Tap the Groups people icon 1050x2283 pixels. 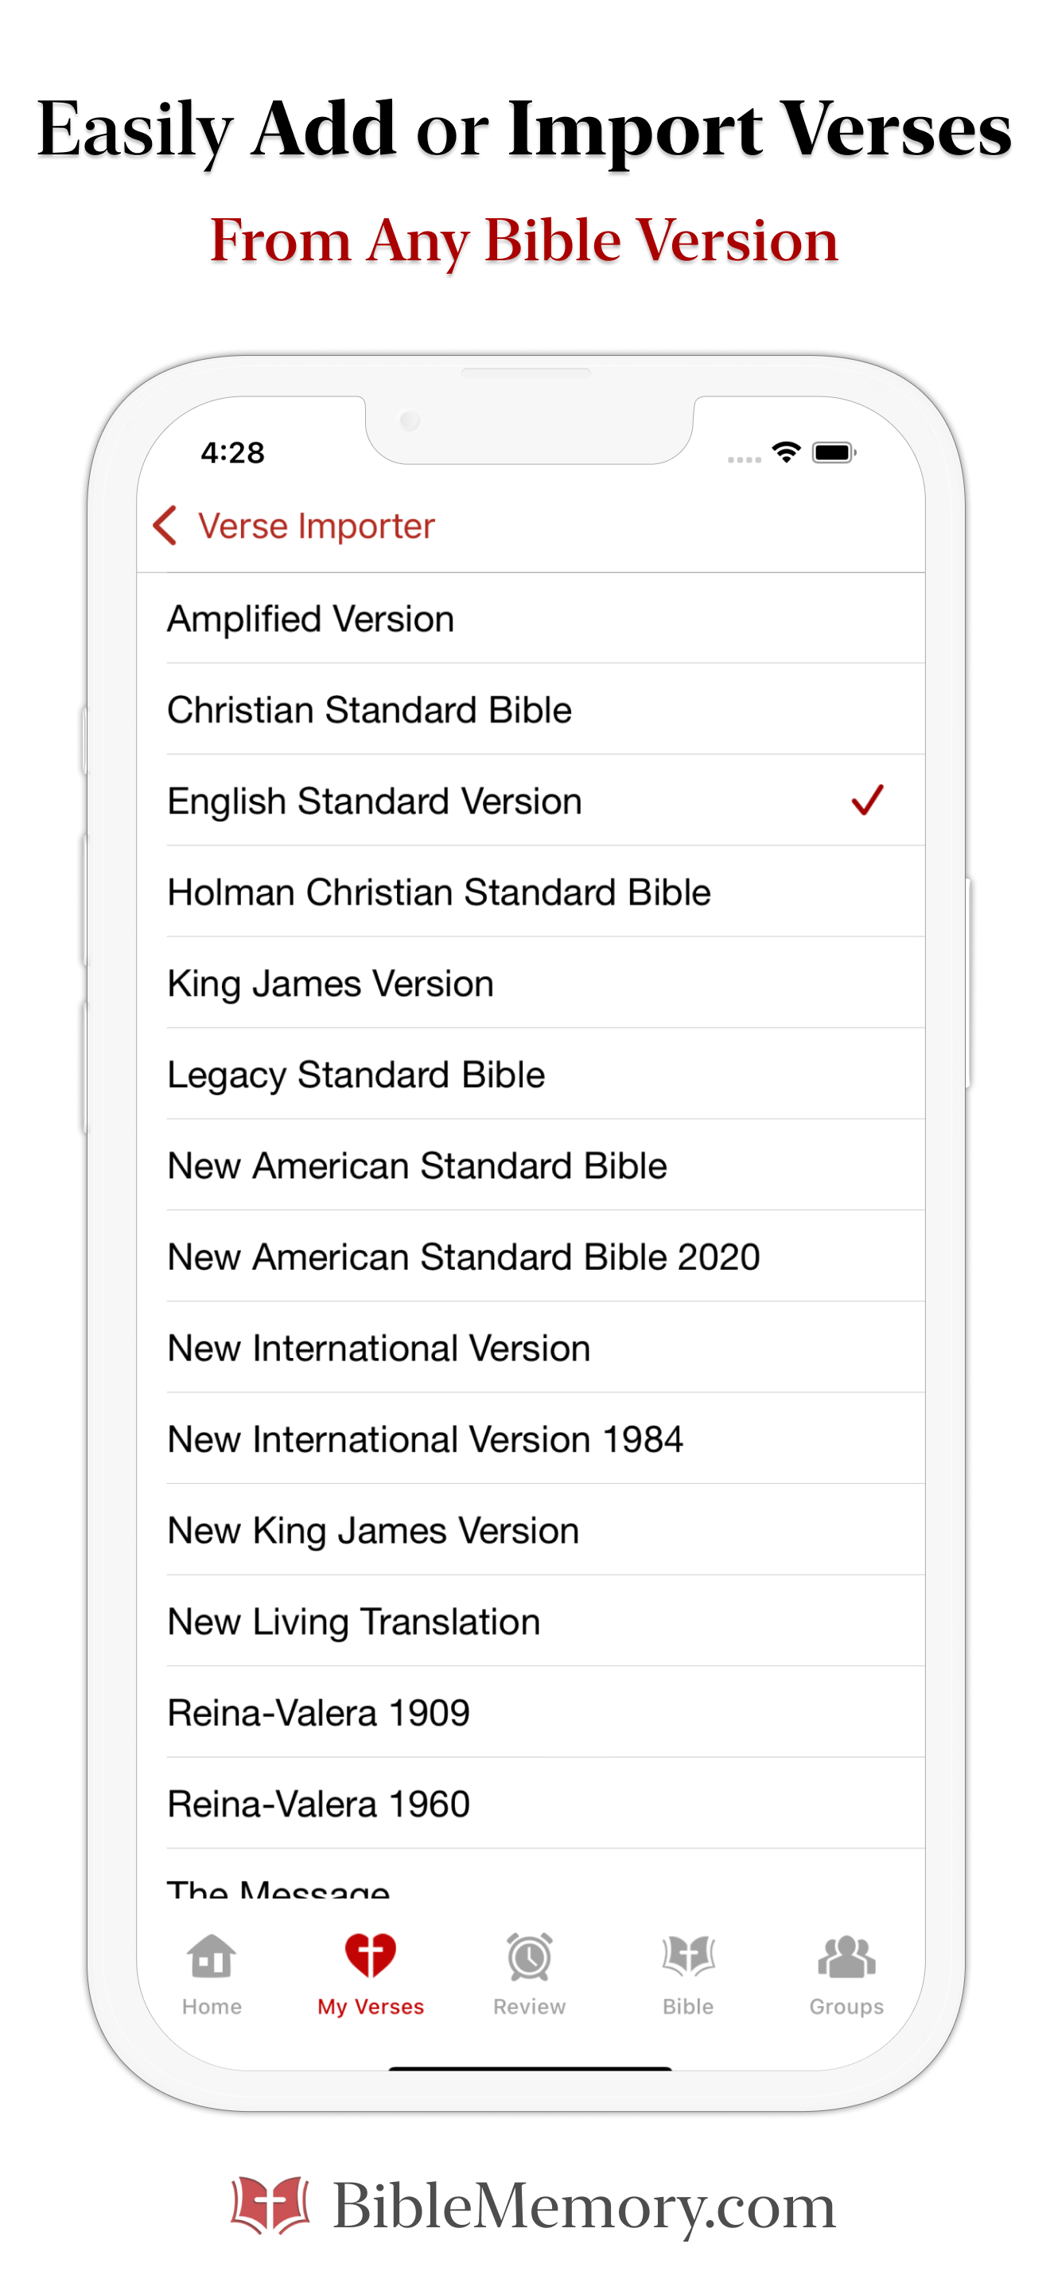click(846, 1957)
